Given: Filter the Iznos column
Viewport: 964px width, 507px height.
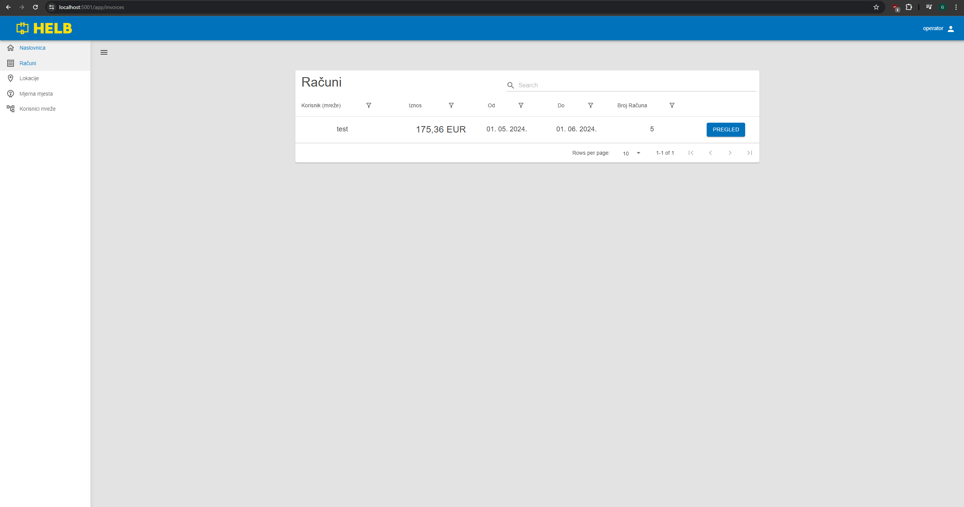Looking at the screenshot, I should point(451,105).
